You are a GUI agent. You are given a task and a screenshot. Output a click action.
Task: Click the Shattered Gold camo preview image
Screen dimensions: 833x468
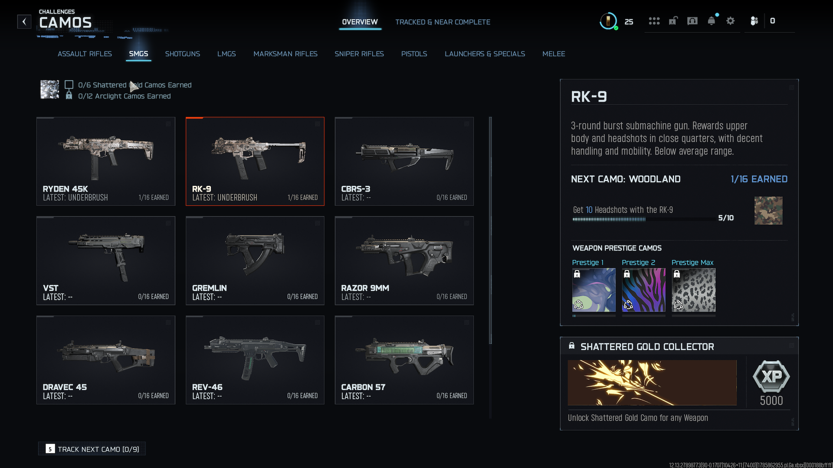[x=652, y=383]
